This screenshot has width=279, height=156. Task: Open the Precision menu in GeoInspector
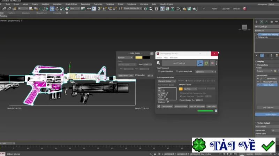(173, 57)
